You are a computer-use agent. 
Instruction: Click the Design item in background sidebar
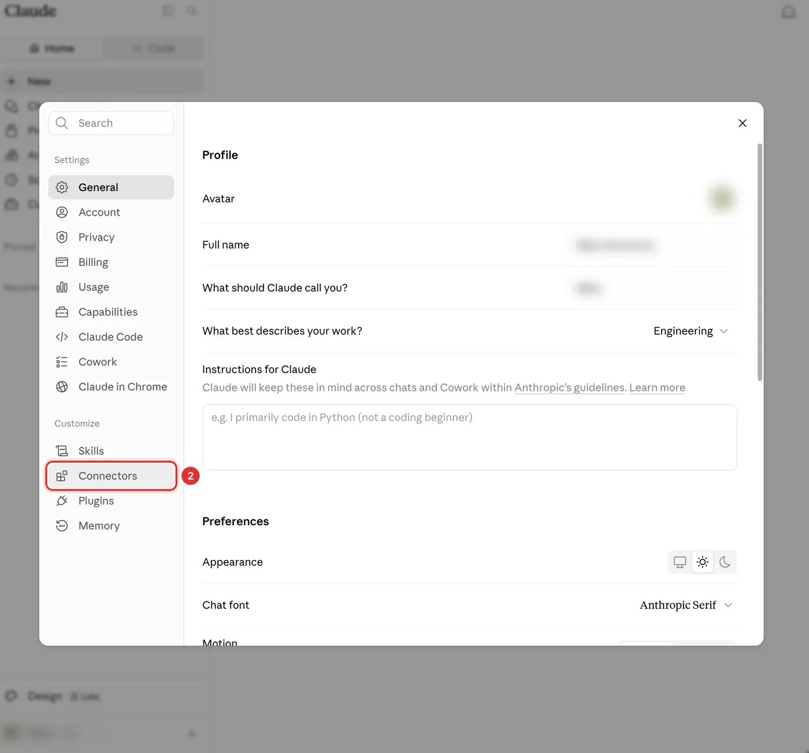(x=44, y=696)
